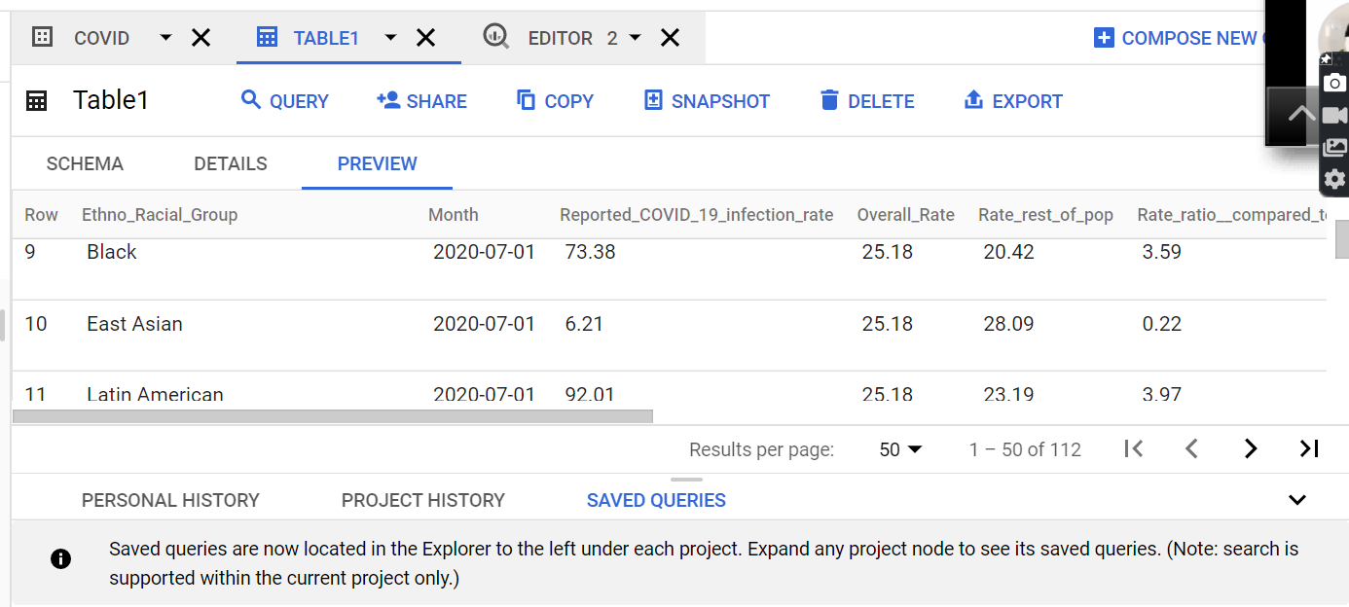Viewport: 1349px width, 607px height.
Task: Click COMPOSE NEW query button
Action: coord(1181,38)
